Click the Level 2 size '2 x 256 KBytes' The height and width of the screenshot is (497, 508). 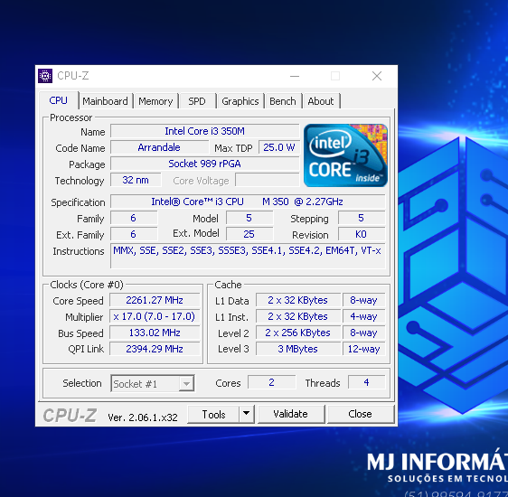297,333
